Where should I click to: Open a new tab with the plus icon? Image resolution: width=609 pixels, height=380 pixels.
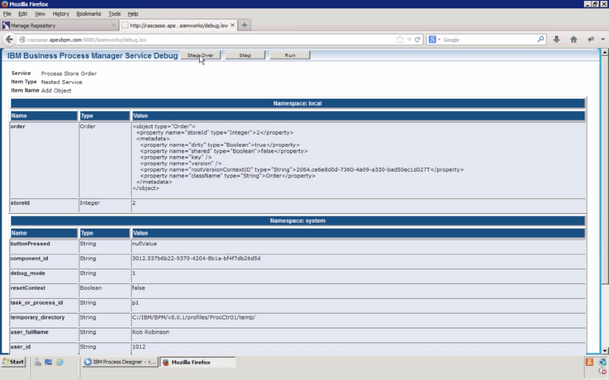click(244, 25)
